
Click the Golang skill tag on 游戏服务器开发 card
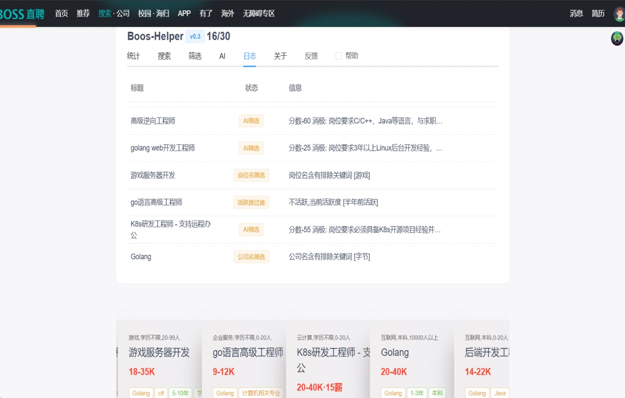pyautogui.click(x=141, y=393)
